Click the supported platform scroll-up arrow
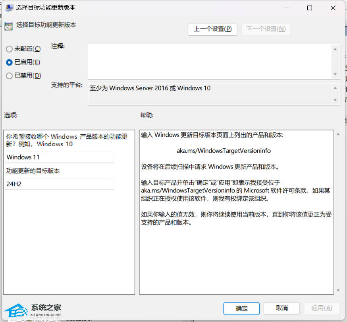 point(335,88)
